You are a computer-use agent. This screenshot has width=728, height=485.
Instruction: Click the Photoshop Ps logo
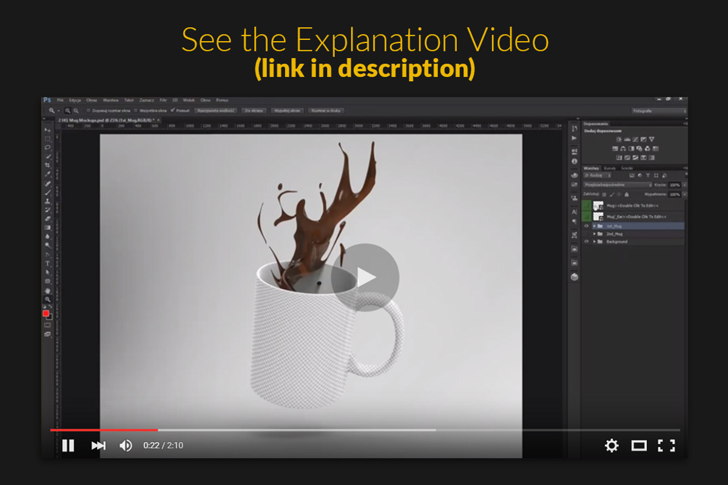pyautogui.click(x=47, y=100)
